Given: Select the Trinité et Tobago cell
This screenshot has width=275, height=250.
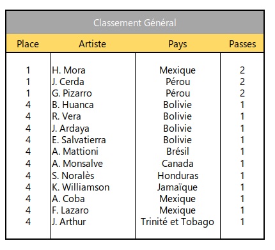Looking at the screenshot, I should click(x=177, y=222).
